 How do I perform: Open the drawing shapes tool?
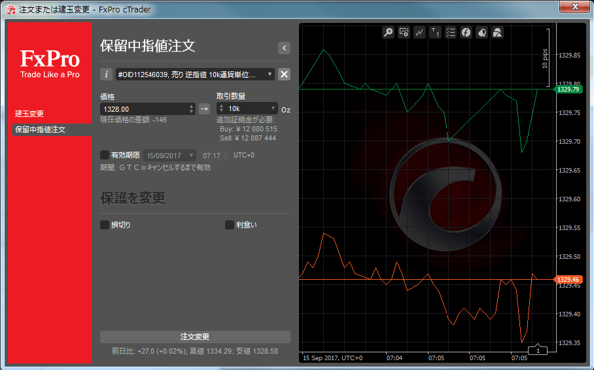497,33
